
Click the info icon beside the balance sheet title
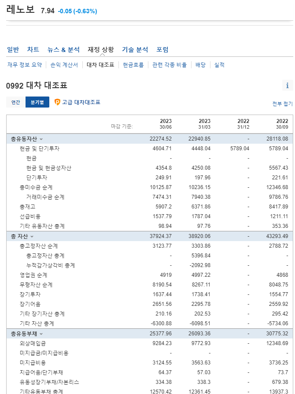pos(288,85)
